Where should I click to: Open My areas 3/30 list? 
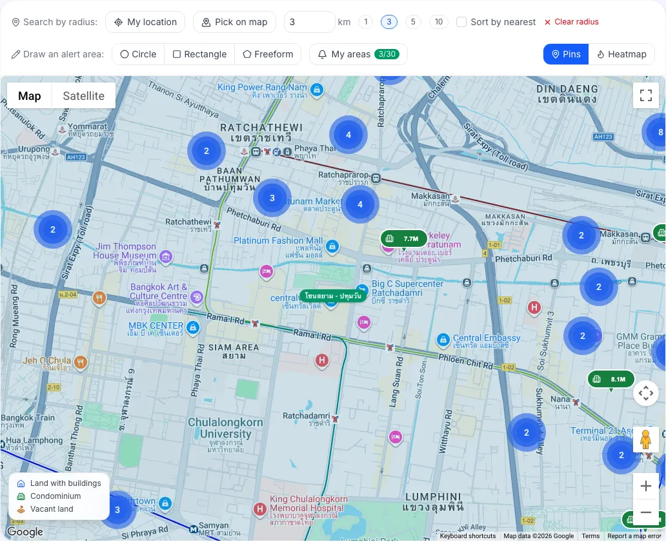(x=358, y=54)
